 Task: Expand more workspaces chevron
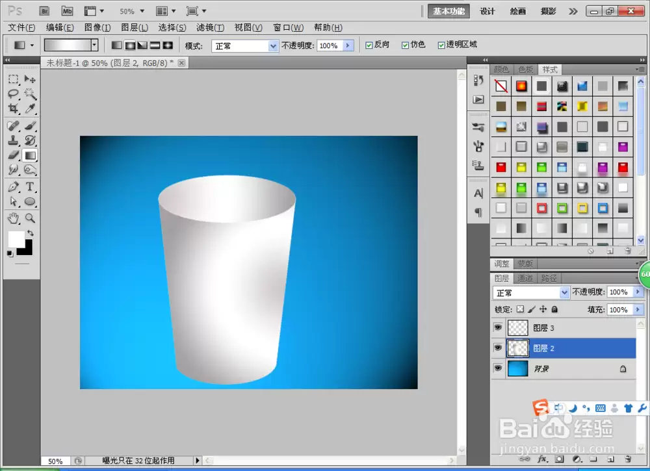573,11
